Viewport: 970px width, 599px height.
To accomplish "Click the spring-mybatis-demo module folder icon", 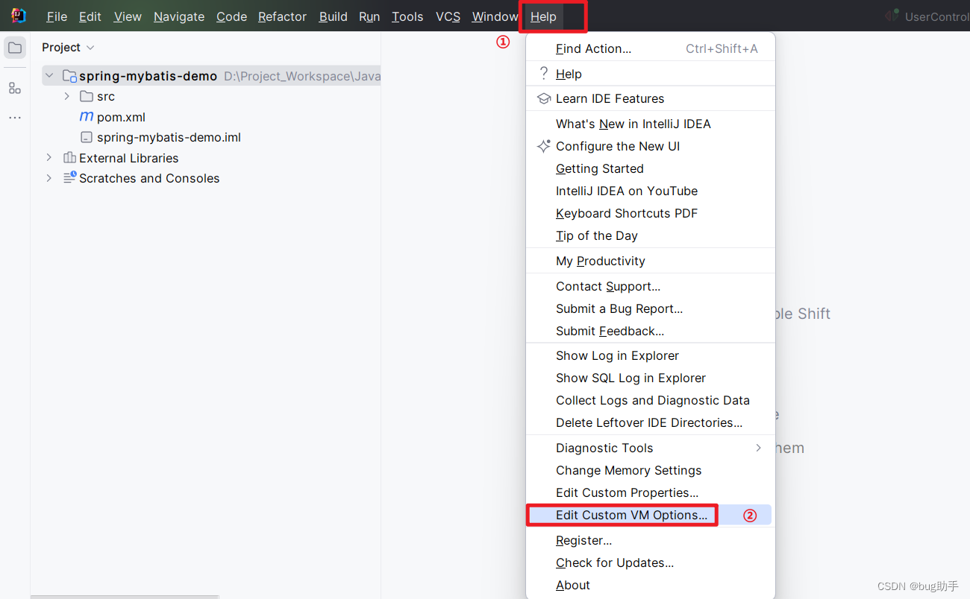I will 69,76.
